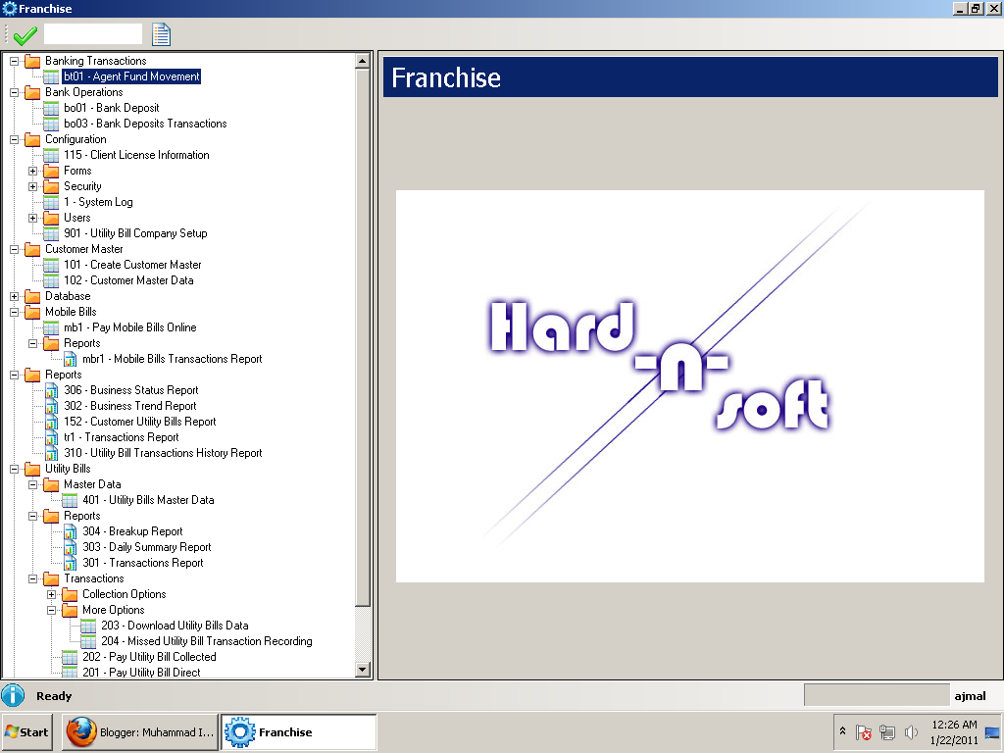
Task: Select 201 - Pay Utility Bill Direct
Action: 141,673
